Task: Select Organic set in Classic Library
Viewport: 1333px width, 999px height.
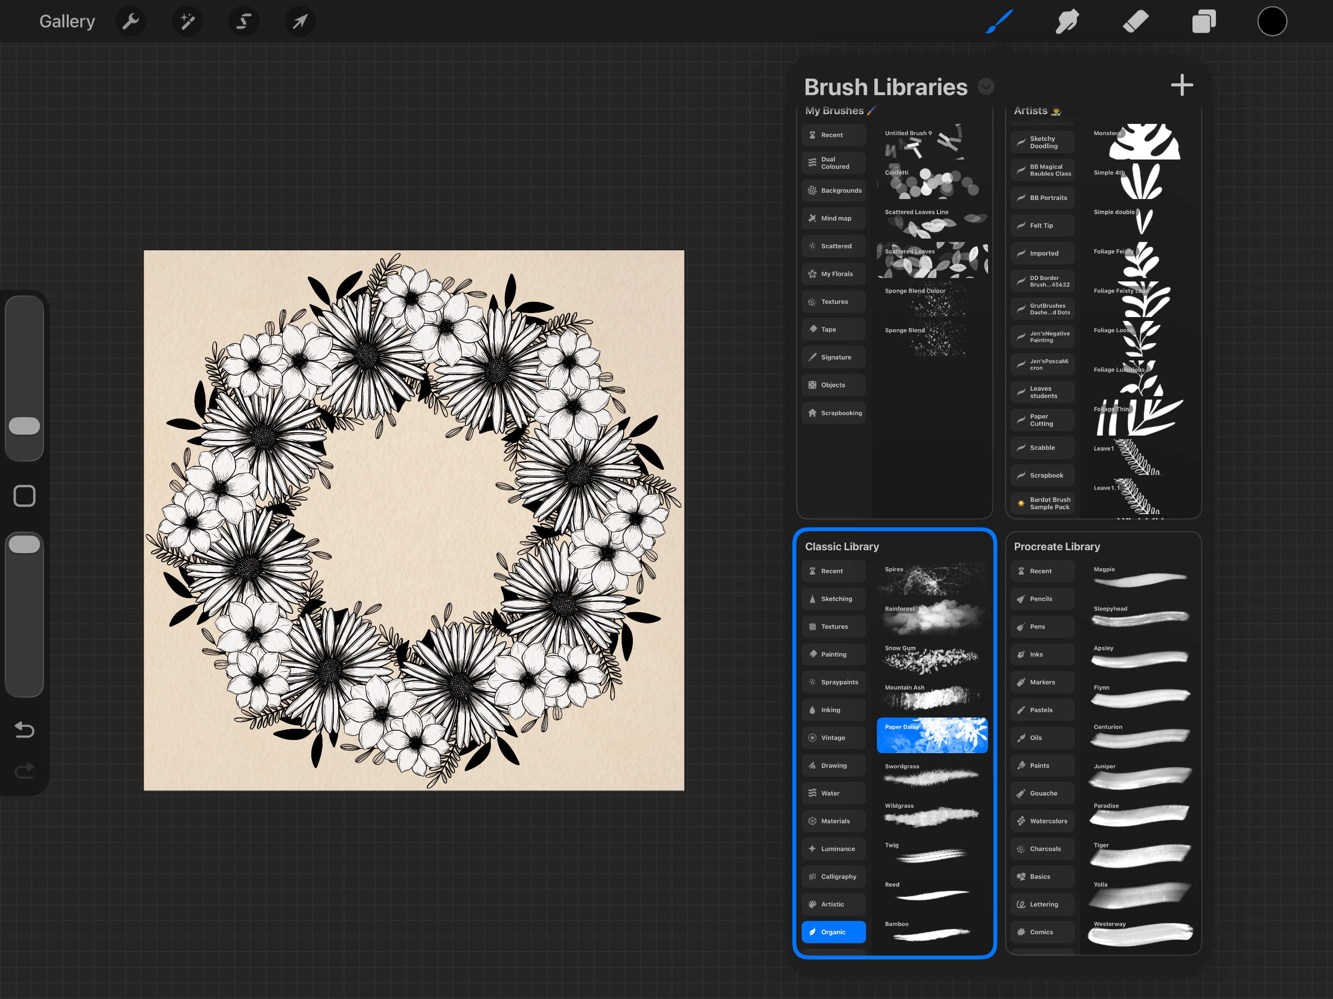Action: [x=833, y=932]
